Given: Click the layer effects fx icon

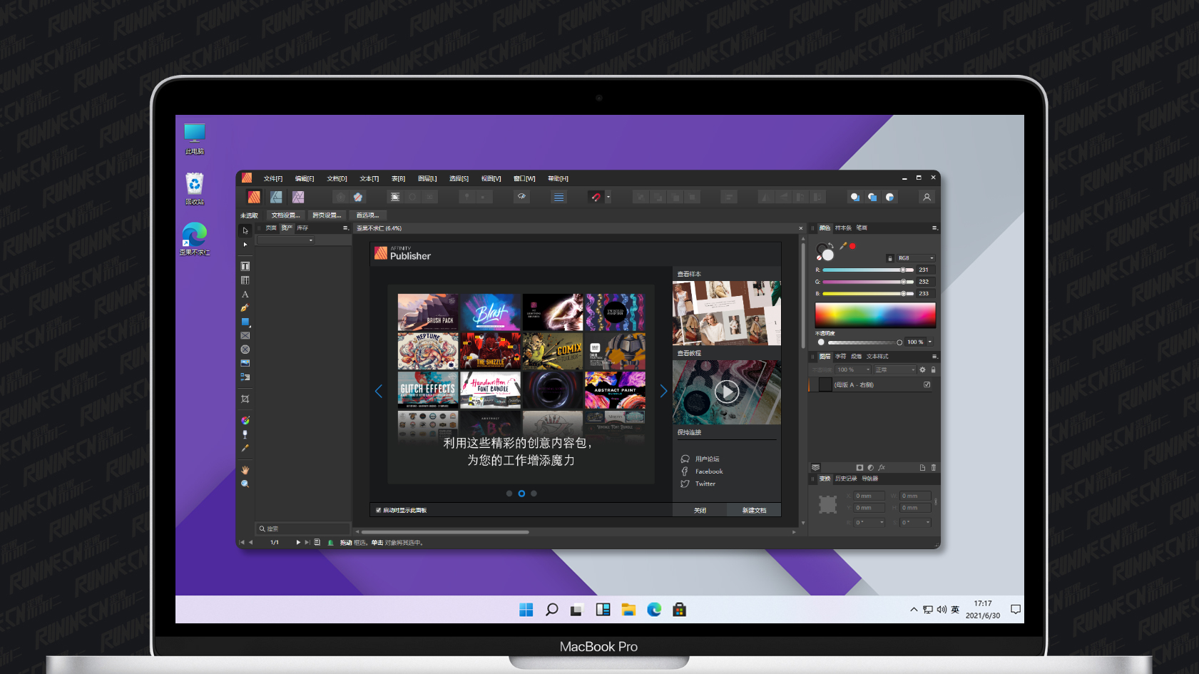Looking at the screenshot, I should coord(882,468).
